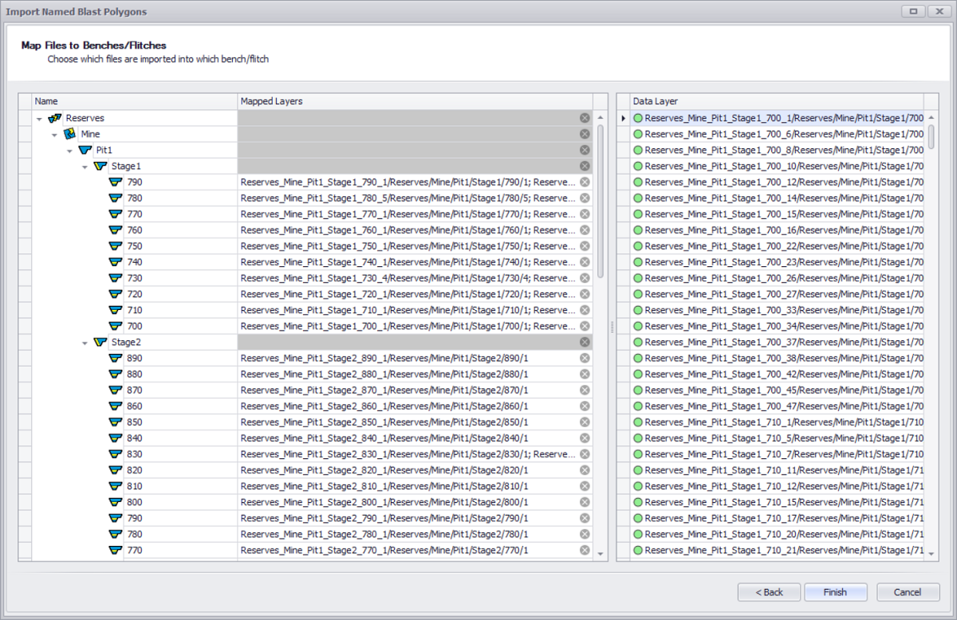
Task: Click the clear icon on the Reserves row
Action: [585, 118]
